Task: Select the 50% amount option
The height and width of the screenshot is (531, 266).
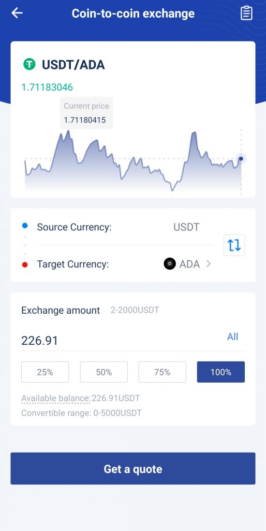Action: (104, 372)
